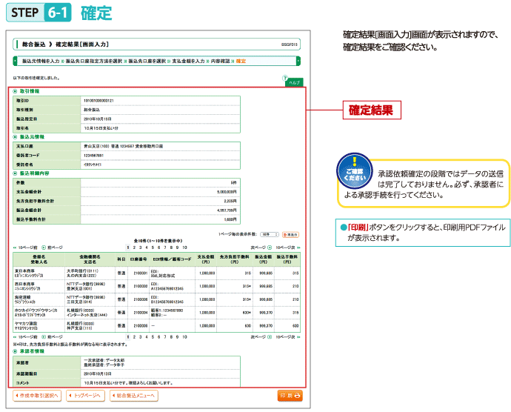Select page 3 in bottom pagination
511x412 pixels.
pos(141,337)
